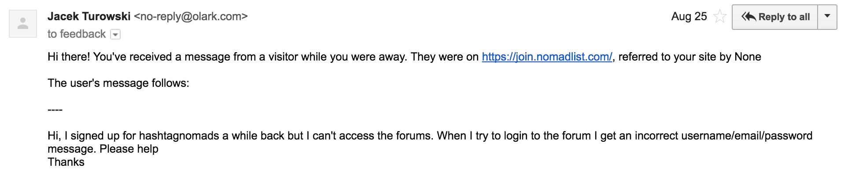
Task: Click "The user's message follows:" line
Action: (118, 83)
